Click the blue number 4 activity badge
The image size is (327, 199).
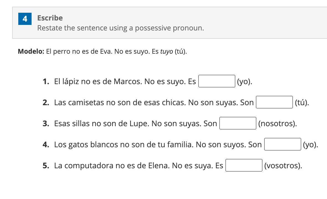[x=25, y=19]
